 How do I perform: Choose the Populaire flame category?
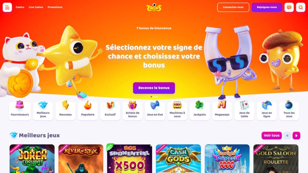(x=88, y=111)
